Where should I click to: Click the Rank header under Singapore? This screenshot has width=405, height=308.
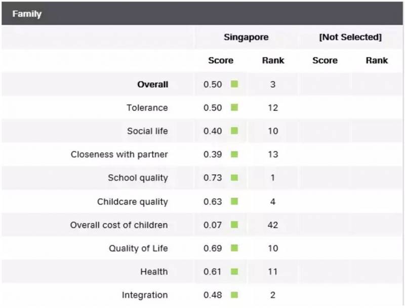click(273, 60)
